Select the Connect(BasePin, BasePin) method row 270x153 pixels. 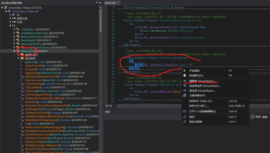click(x=53, y=91)
